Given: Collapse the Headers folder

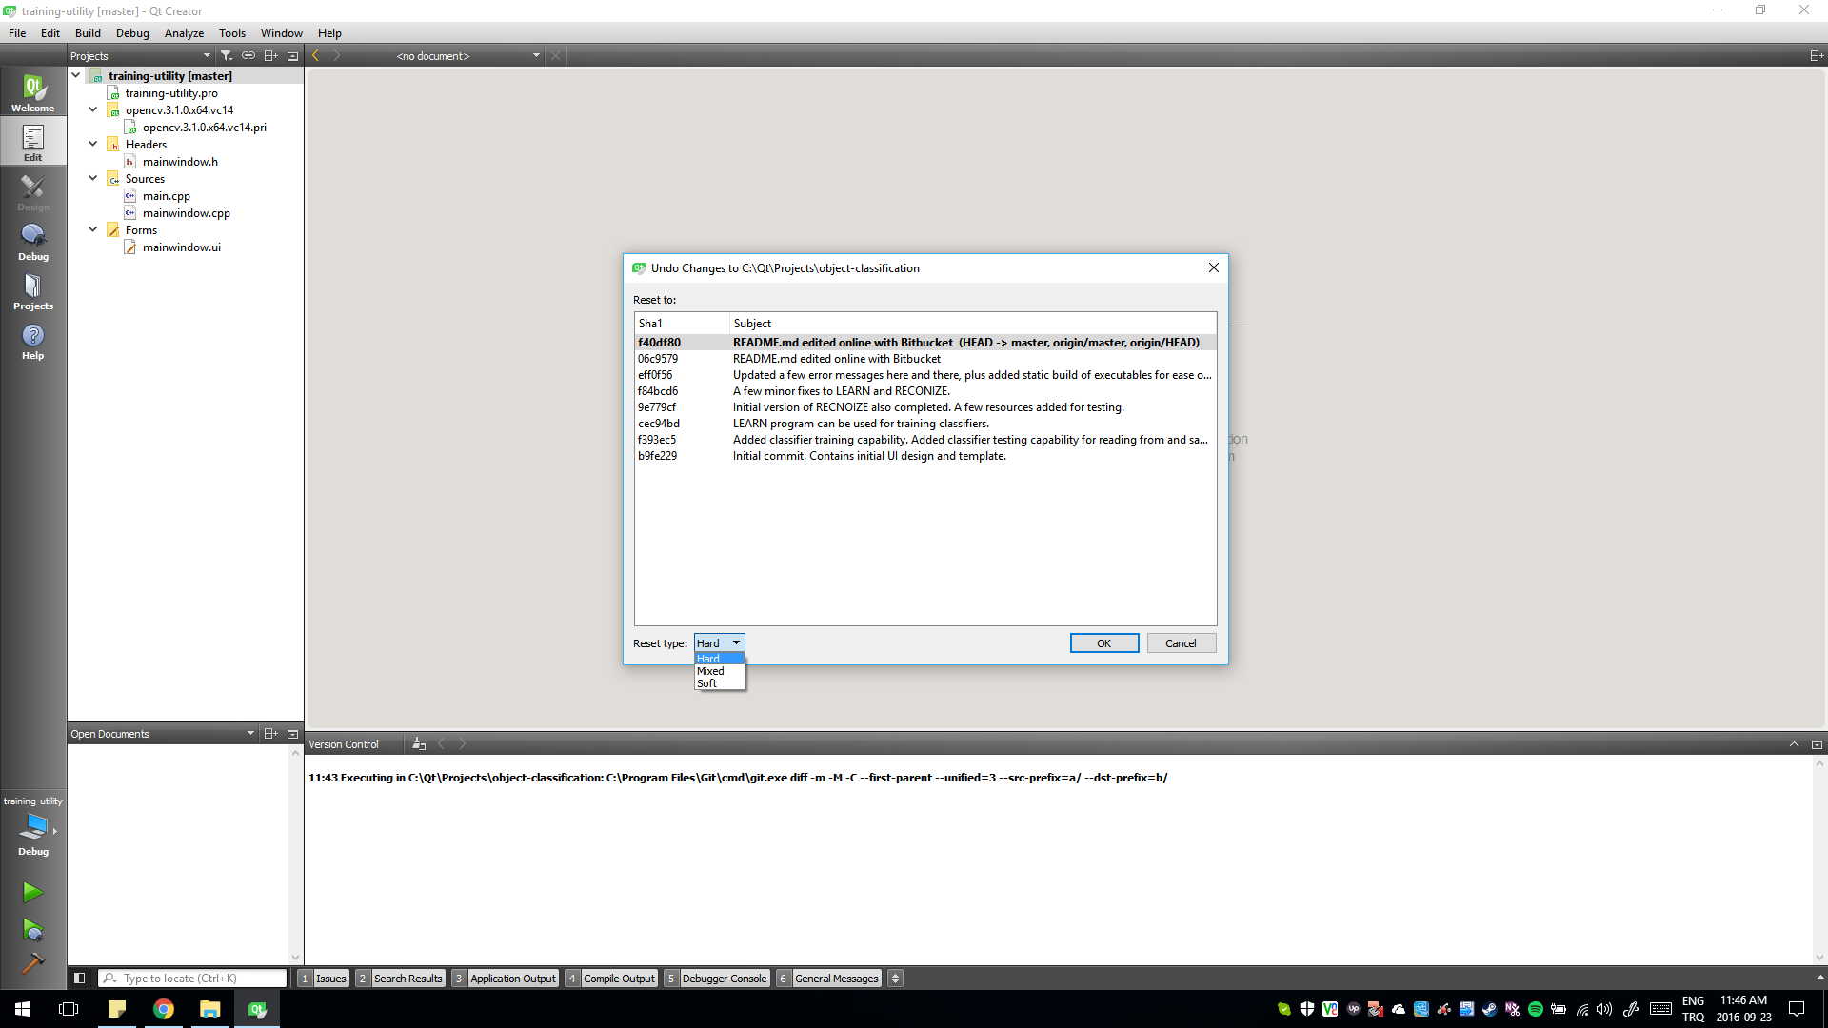Looking at the screenshot, I should pyautogui.click(x=93, y=144).
